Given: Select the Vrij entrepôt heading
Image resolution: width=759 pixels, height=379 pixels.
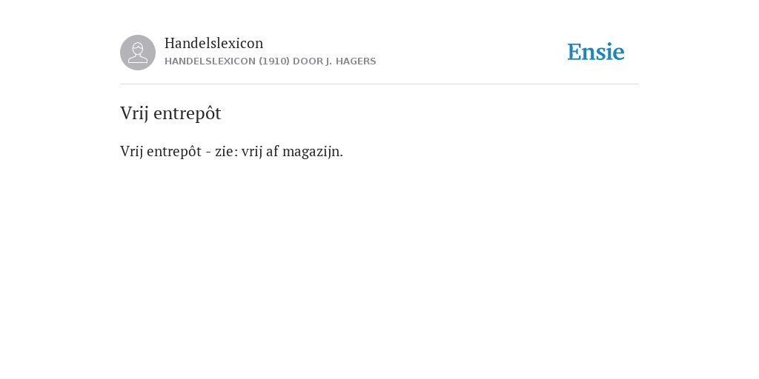Looking at the screenshot, I should (170, 113).
